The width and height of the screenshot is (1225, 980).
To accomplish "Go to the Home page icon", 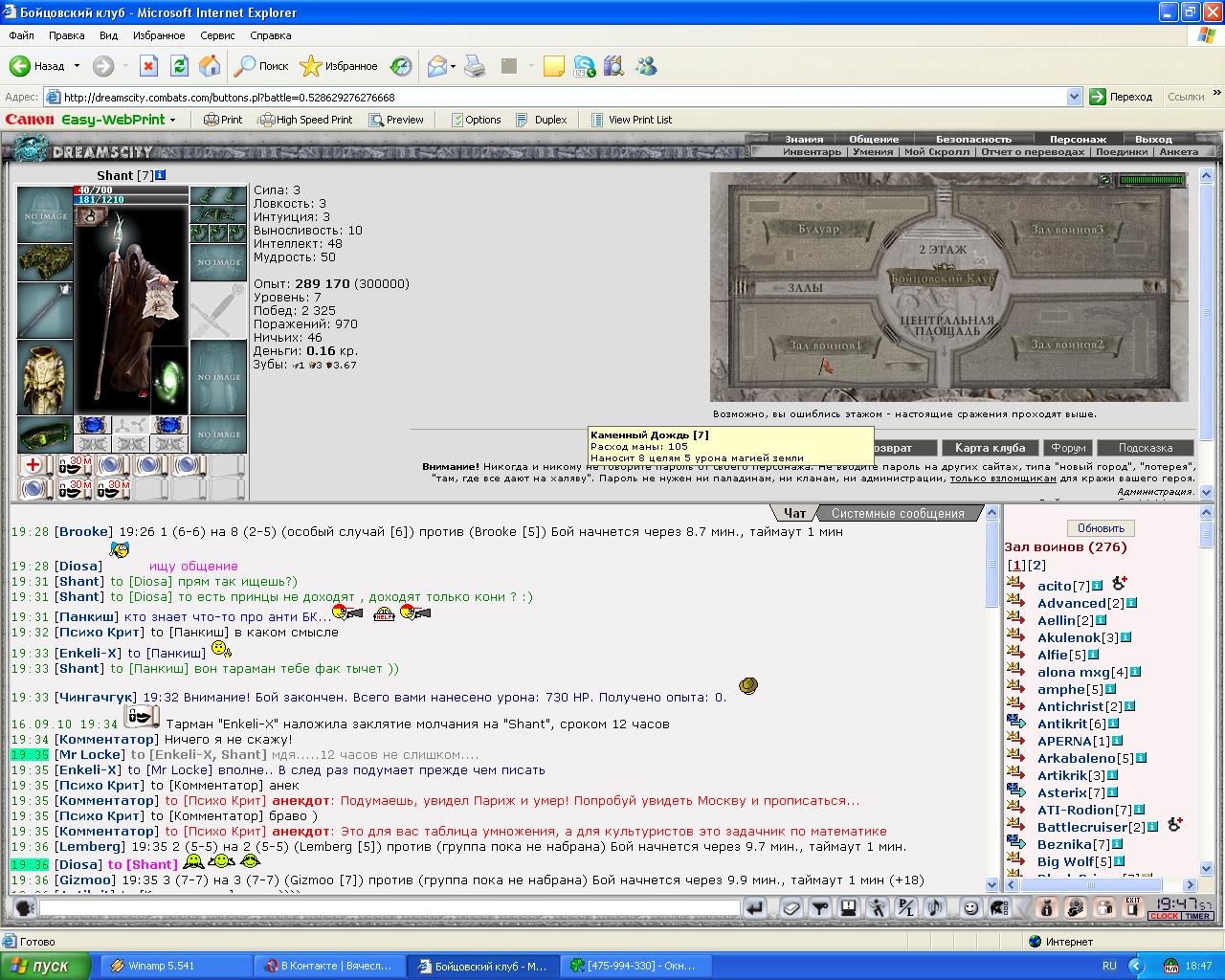I will pos(210,66).
